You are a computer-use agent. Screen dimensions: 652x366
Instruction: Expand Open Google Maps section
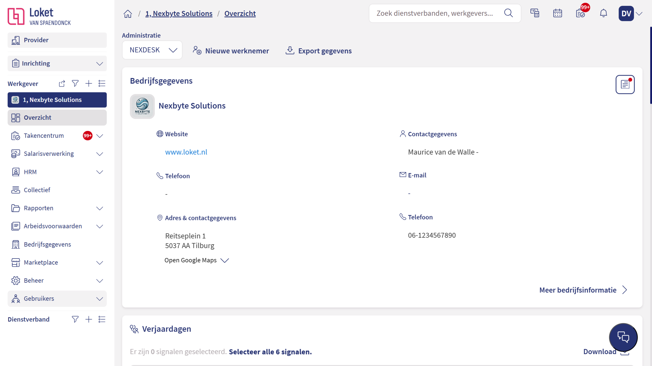click(x=197, y=260)
